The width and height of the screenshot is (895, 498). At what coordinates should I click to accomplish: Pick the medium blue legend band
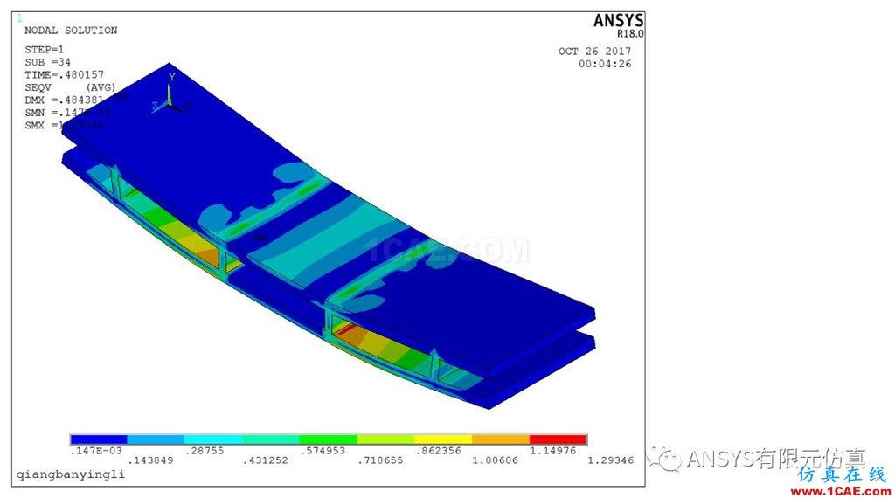tap(156, 439)
